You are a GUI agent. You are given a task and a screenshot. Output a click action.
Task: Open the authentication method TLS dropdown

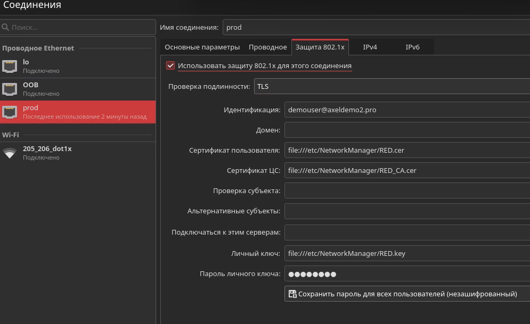[392, 86]
